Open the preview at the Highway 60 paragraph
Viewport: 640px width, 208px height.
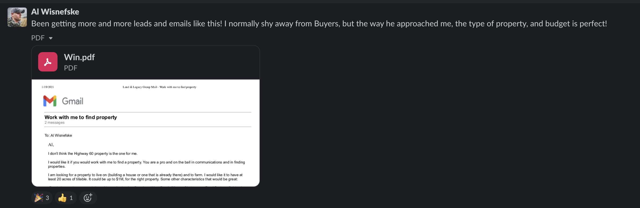(x=93, y=154)
